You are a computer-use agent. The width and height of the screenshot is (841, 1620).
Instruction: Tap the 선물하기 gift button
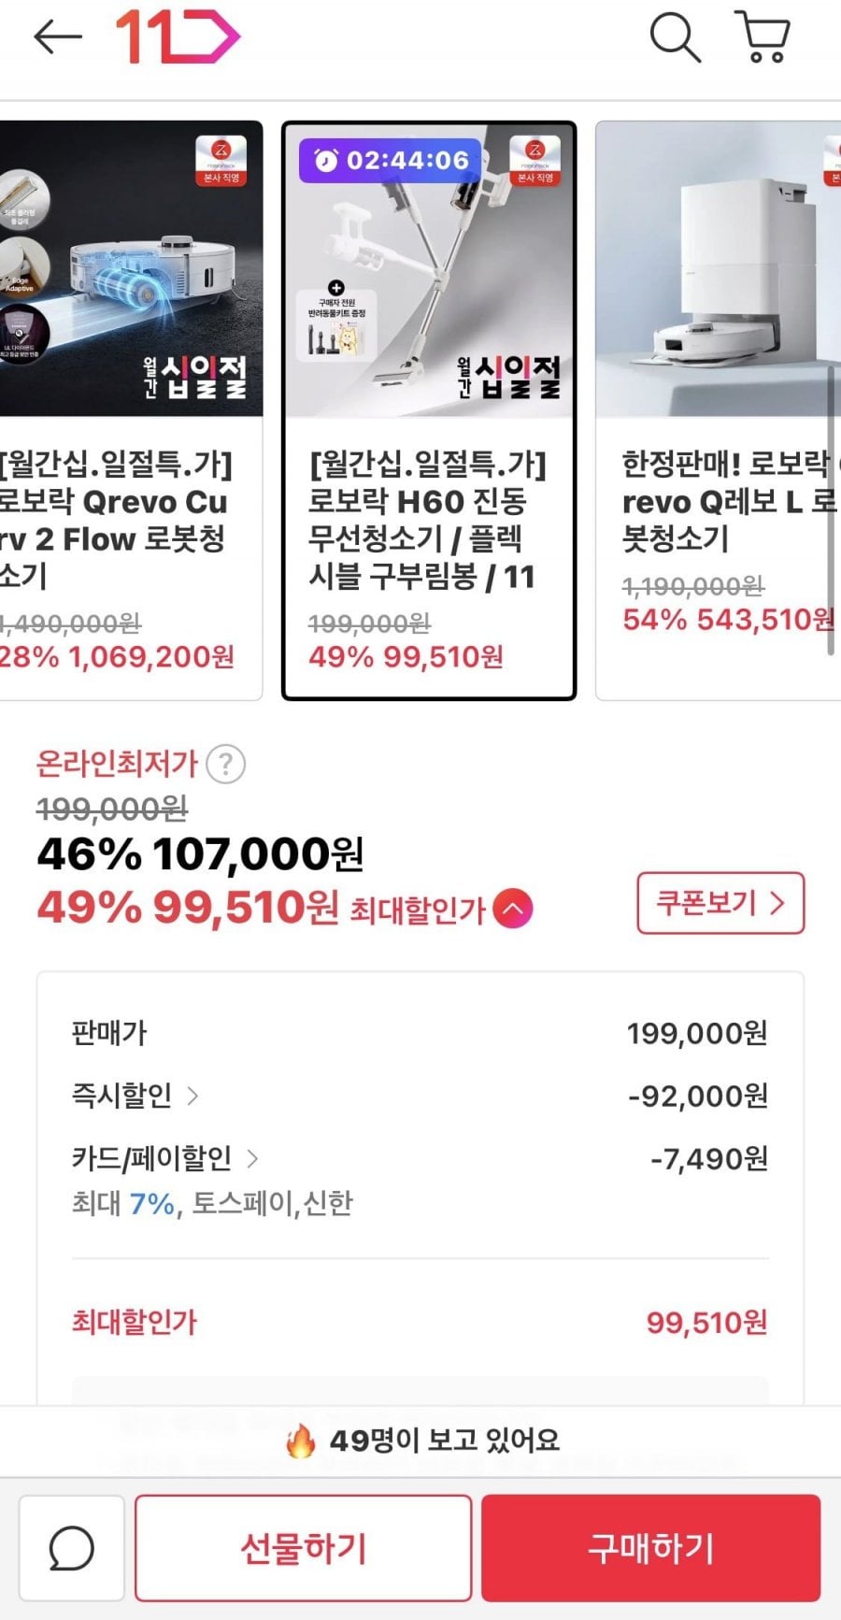(303, 1548)
